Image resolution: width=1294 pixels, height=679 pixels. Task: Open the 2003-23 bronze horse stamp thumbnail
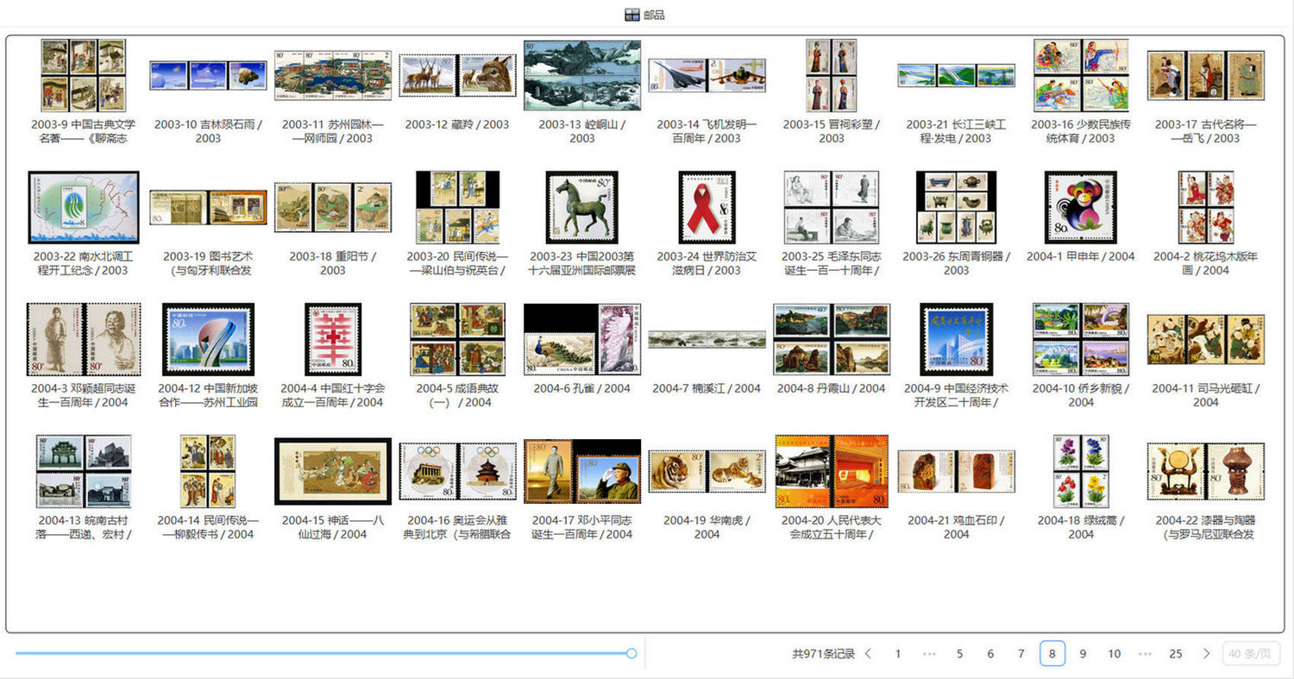pyautogui.click(x=581, y=207)
